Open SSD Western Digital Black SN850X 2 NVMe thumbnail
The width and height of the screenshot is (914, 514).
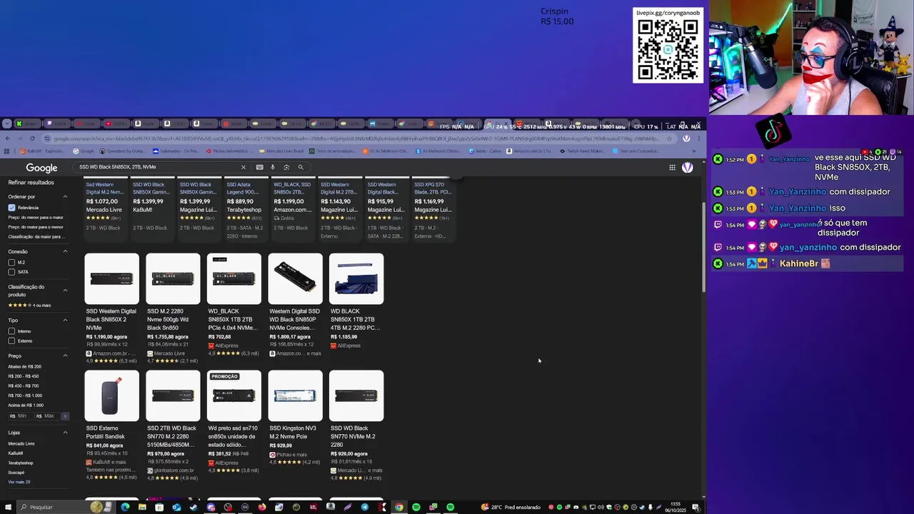click(112, 278)
